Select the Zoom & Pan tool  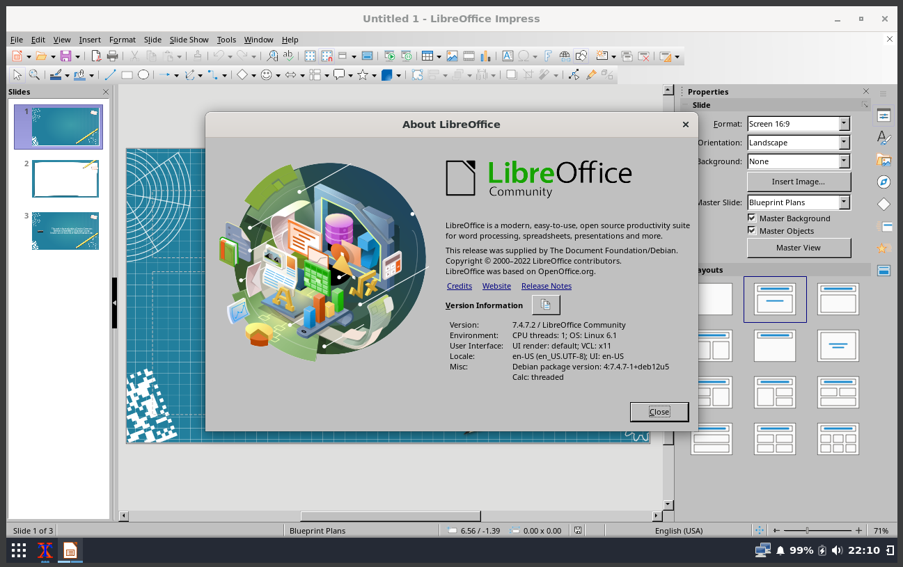point(33,74)
